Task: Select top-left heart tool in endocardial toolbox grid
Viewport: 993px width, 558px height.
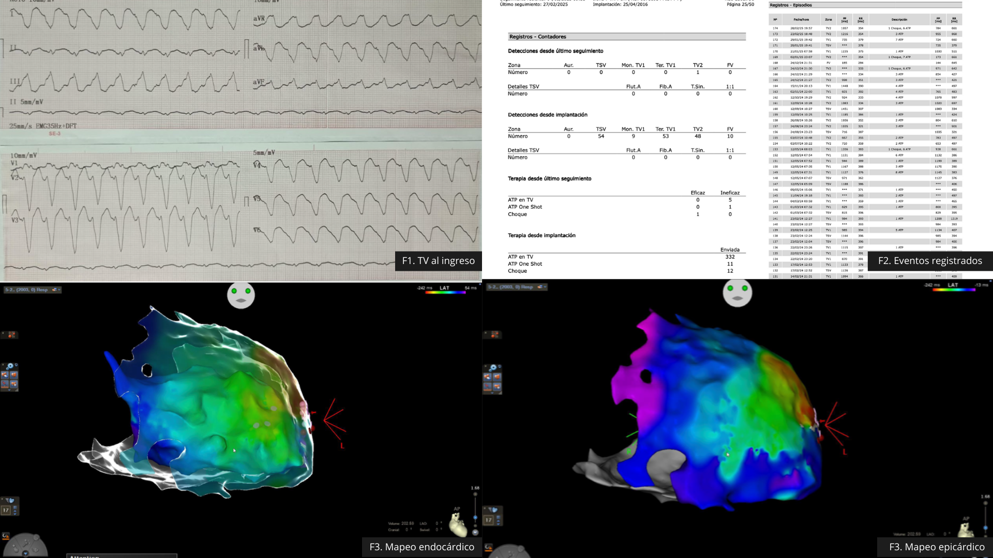Action: (x=5, y=375)
